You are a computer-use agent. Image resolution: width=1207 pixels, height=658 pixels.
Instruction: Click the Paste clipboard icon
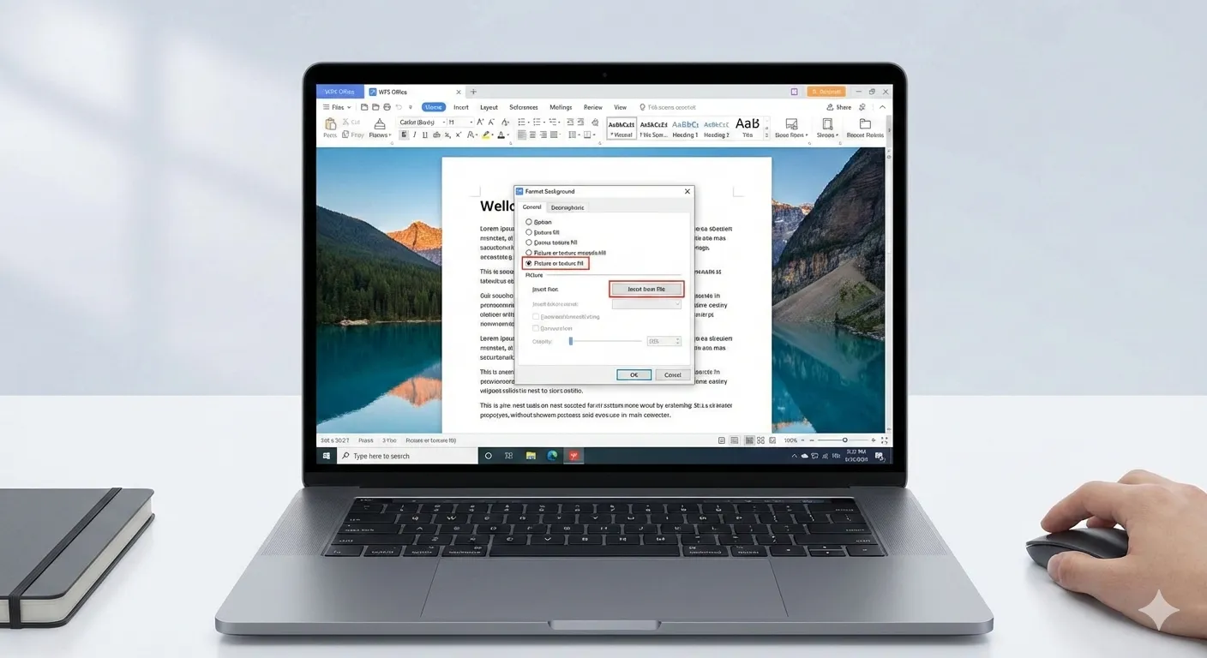tap(330, 125)
